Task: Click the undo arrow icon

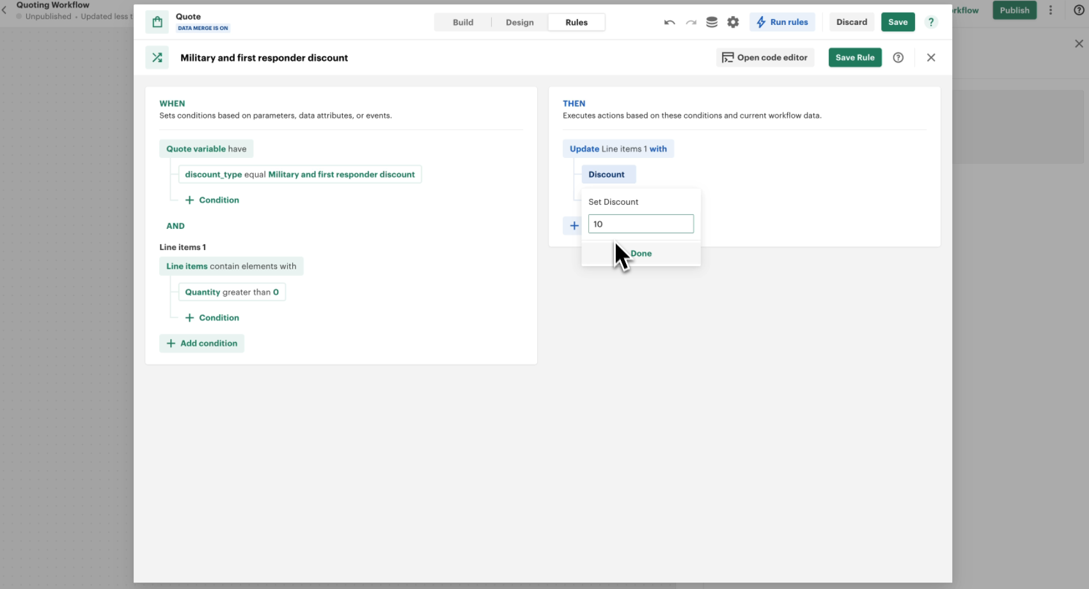Action: tap(670, 22)
